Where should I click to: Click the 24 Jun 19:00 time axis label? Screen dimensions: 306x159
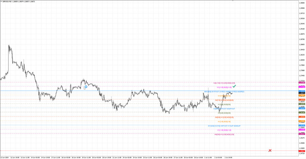(137, 157)
